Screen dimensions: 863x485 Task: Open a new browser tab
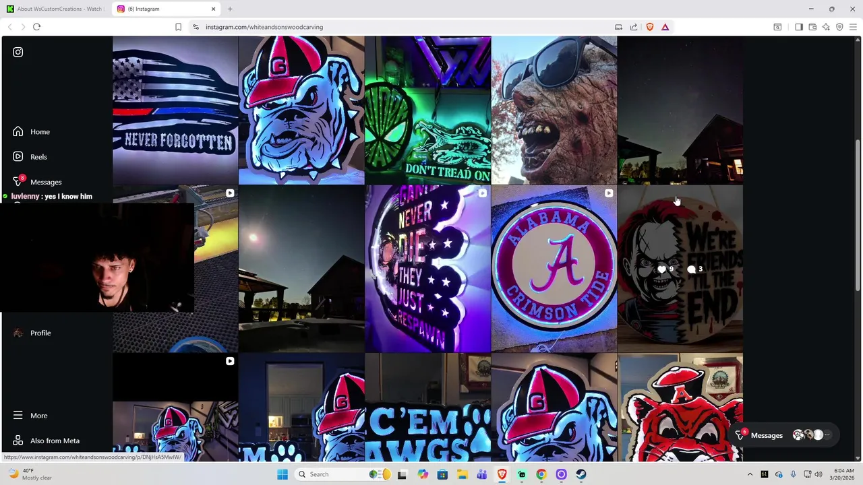[230, 9]
